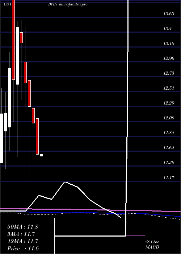The width and height of the screenshot is (181, 254).
Task: Click the 'BFIN munafasutra.pro' chart title
Action: pyautogui.click(x=68, y=4)
